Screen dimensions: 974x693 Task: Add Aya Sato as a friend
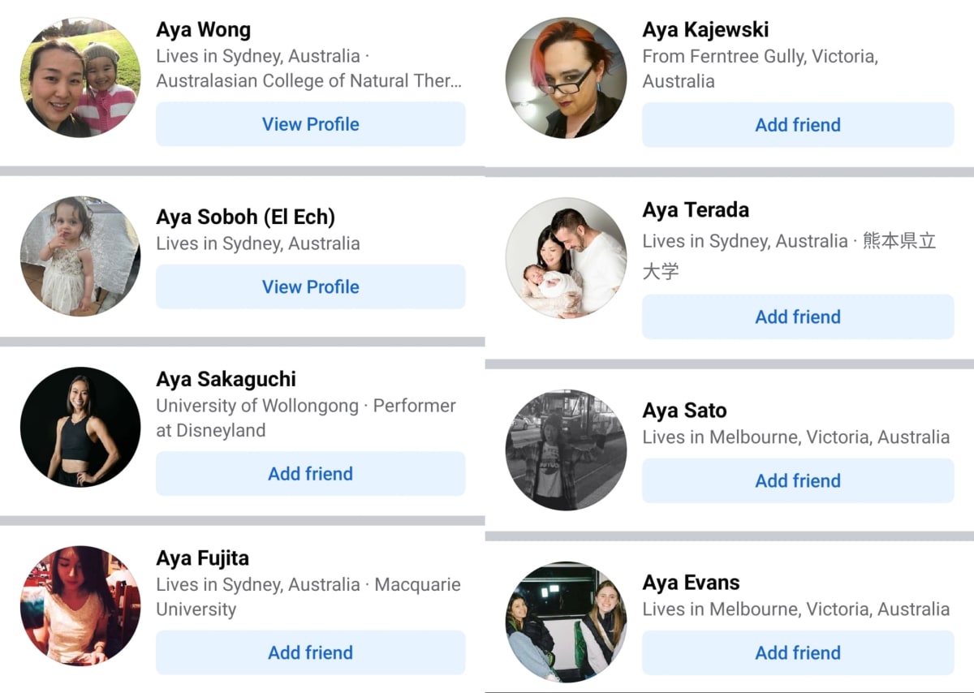tap(798, 481)
